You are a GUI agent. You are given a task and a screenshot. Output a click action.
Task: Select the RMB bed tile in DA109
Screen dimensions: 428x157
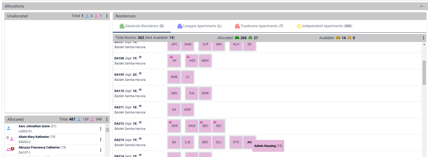(174, 77)
